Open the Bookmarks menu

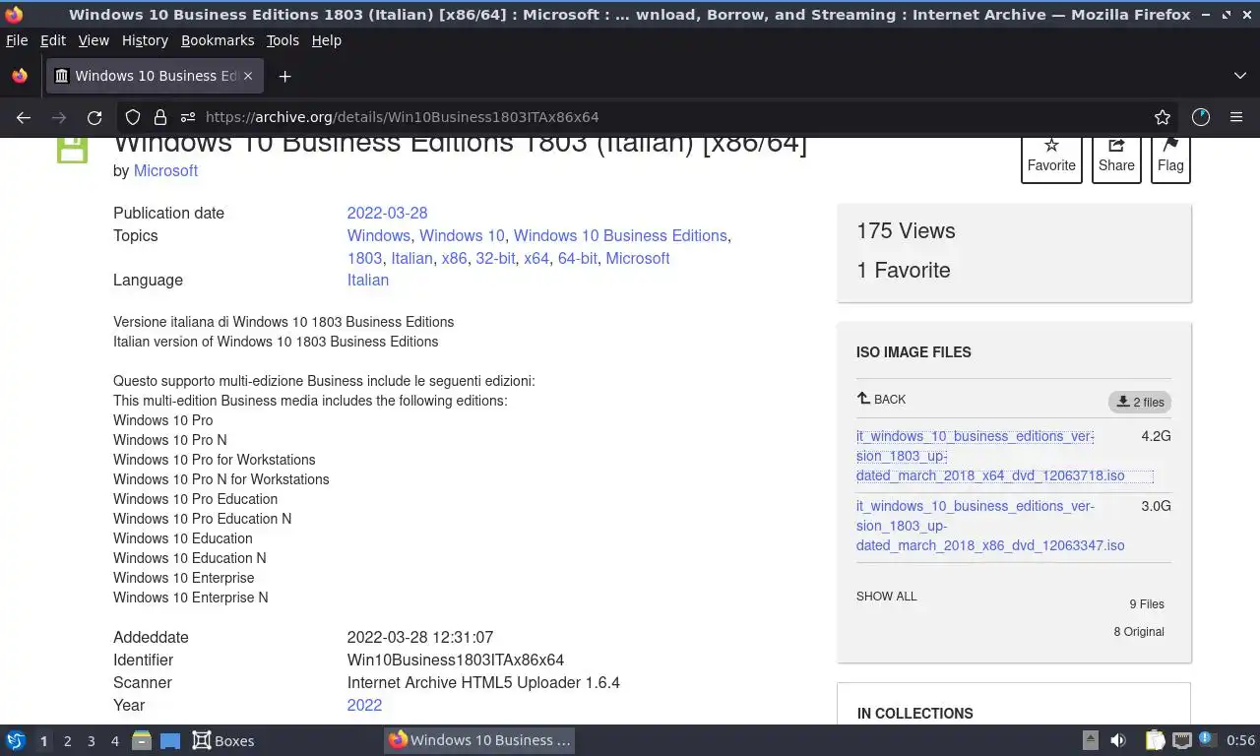[218, 40]
